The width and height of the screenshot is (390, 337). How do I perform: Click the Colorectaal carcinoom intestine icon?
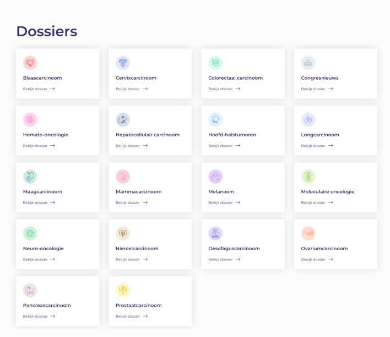pos(215,63)
